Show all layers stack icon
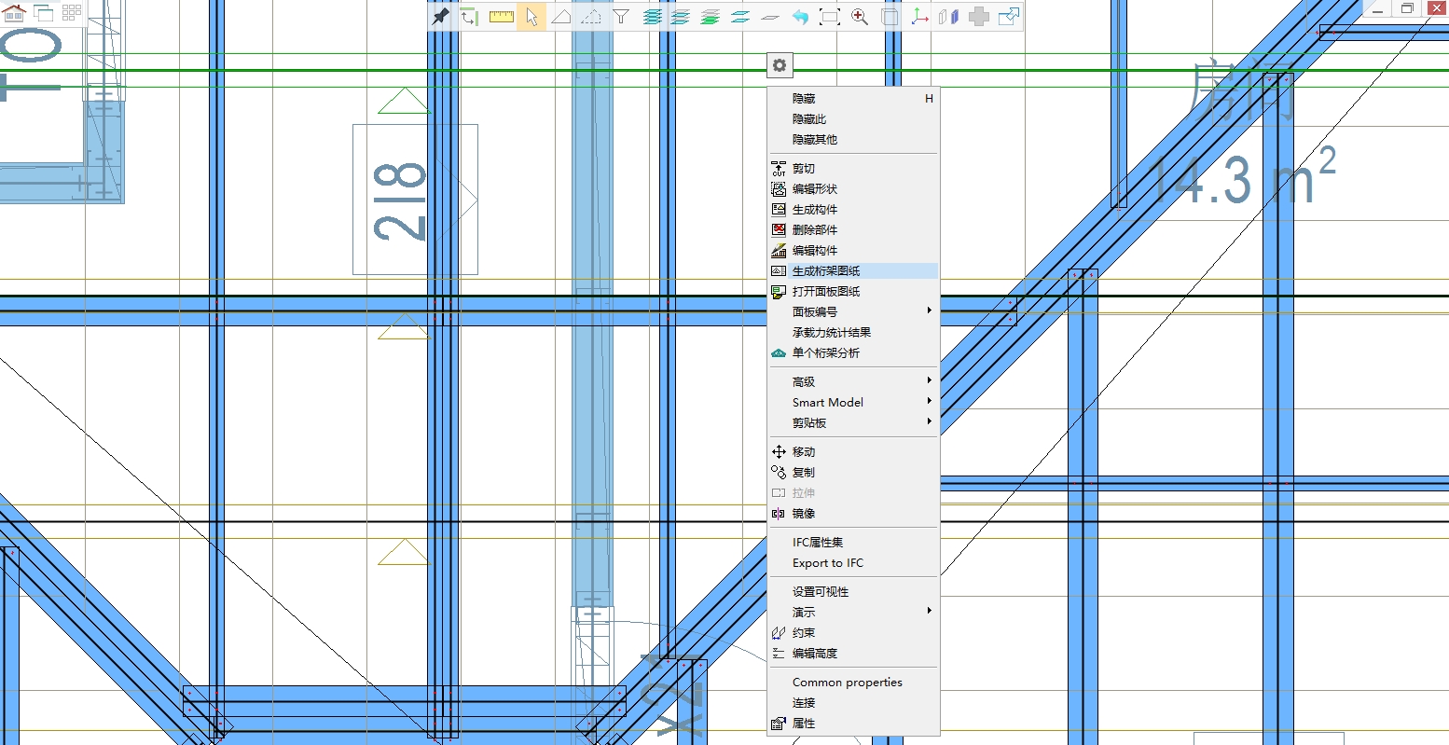 point(651,17)
